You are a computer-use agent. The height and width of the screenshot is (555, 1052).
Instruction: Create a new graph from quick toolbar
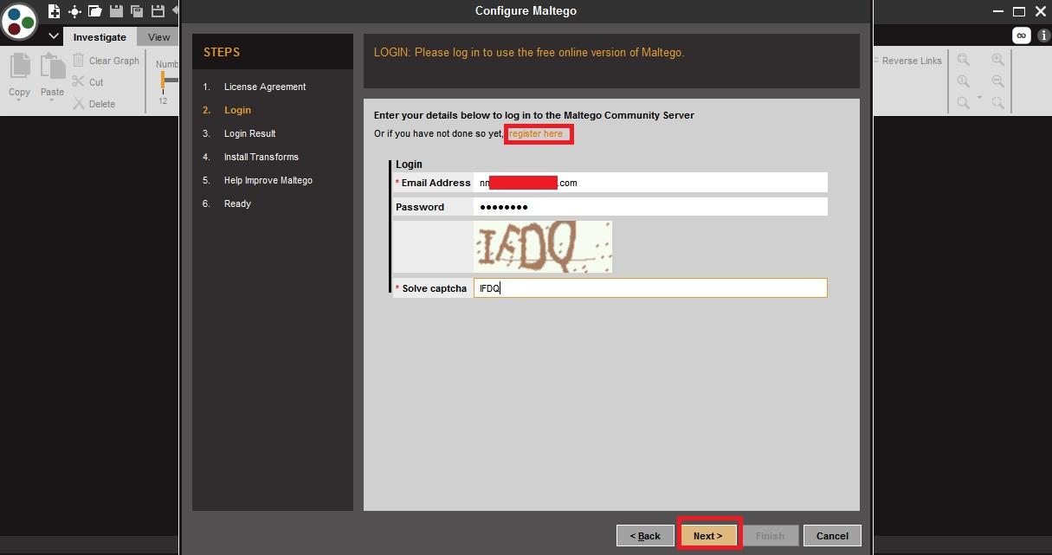coord(54,11)
